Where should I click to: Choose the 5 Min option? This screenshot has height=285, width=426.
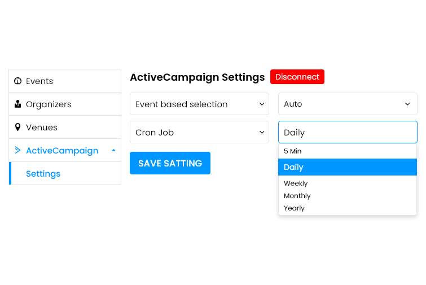tap(348, 151)
